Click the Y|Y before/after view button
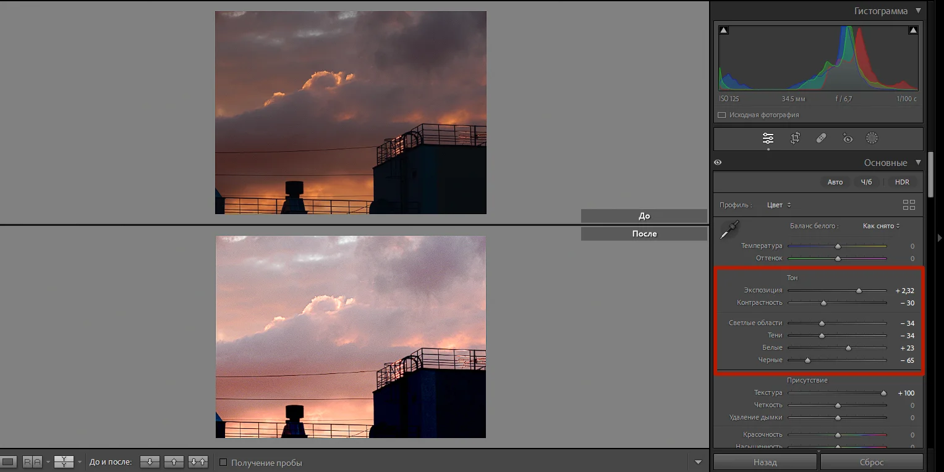944x472 pixels. [64, 462]
